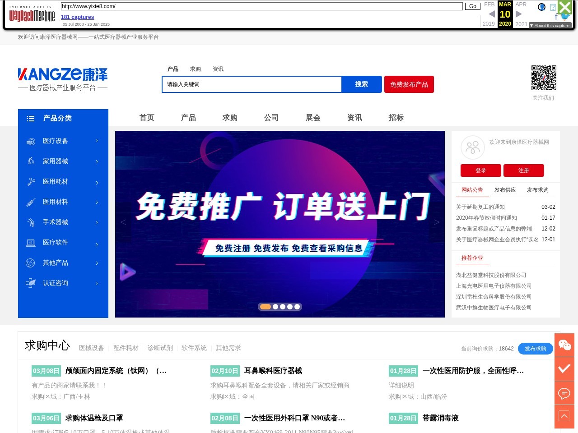The image size is (578, 433).
Task: Click the 家用器械 category icon
Action: [31, 161]
